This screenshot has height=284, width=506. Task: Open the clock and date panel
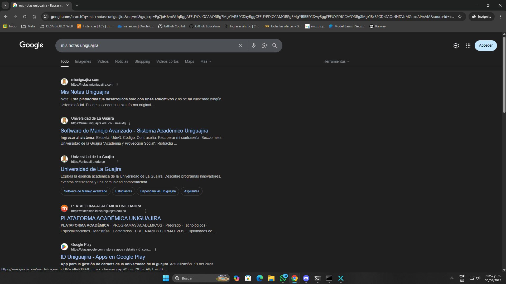coord(493,278)
